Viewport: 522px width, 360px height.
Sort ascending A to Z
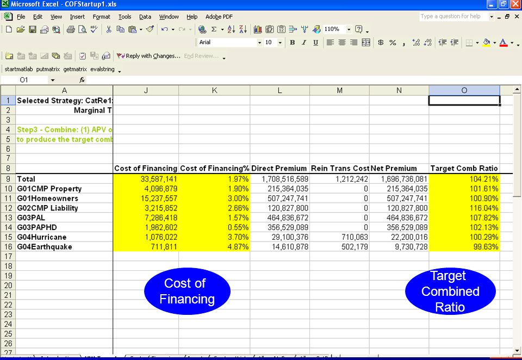pos(231,29)
